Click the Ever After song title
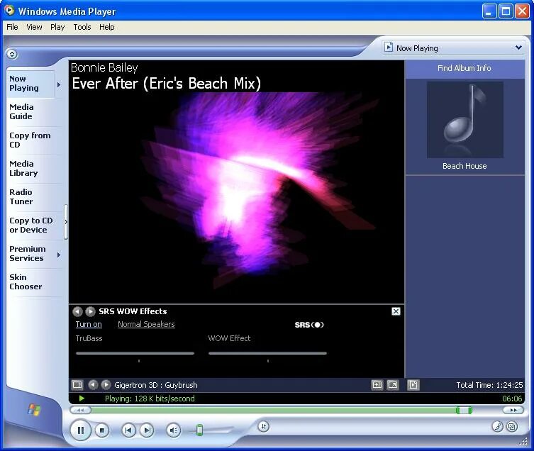Image resolution: width=534 pixels, height=451 pixels. point(166,84)
